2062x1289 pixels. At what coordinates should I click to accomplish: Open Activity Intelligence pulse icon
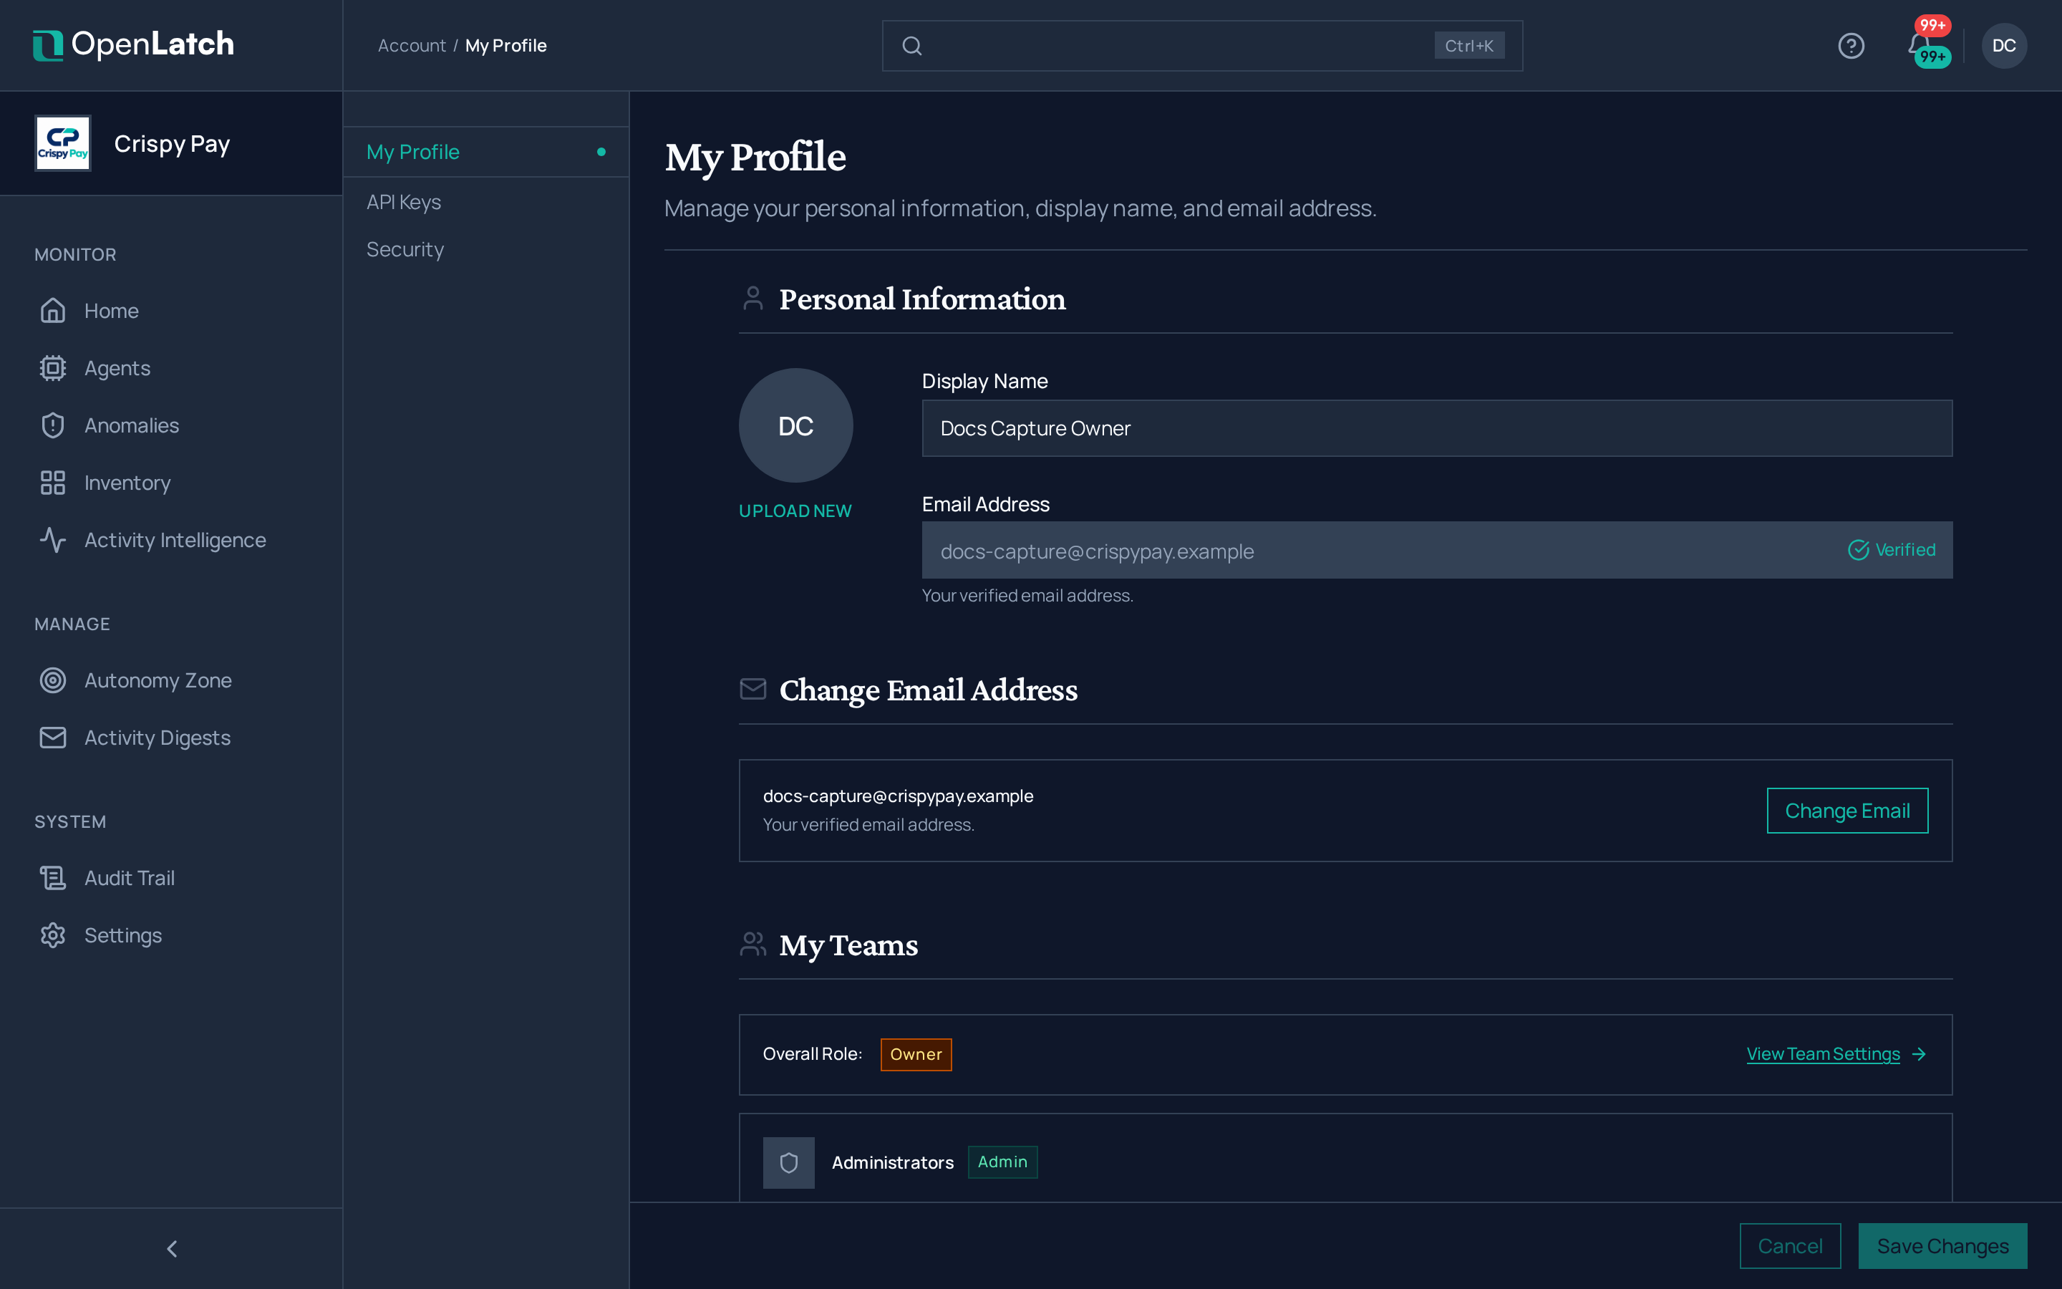(x=53, y=540)
